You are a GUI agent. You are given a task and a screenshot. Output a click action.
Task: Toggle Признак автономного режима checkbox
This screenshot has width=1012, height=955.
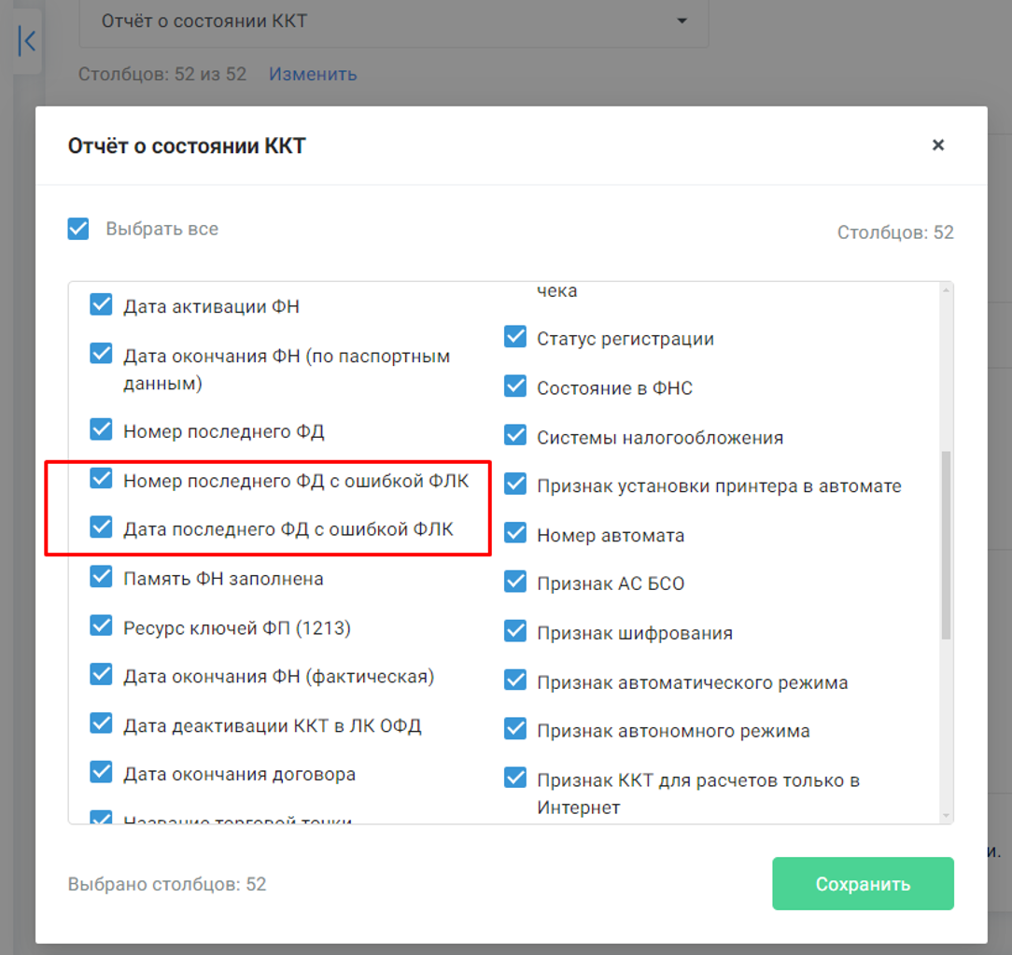point(515,728)
